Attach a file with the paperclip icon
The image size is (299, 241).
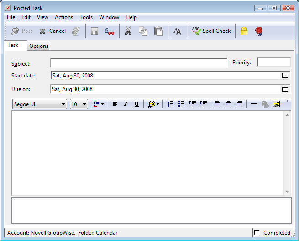tap(75, 31)
